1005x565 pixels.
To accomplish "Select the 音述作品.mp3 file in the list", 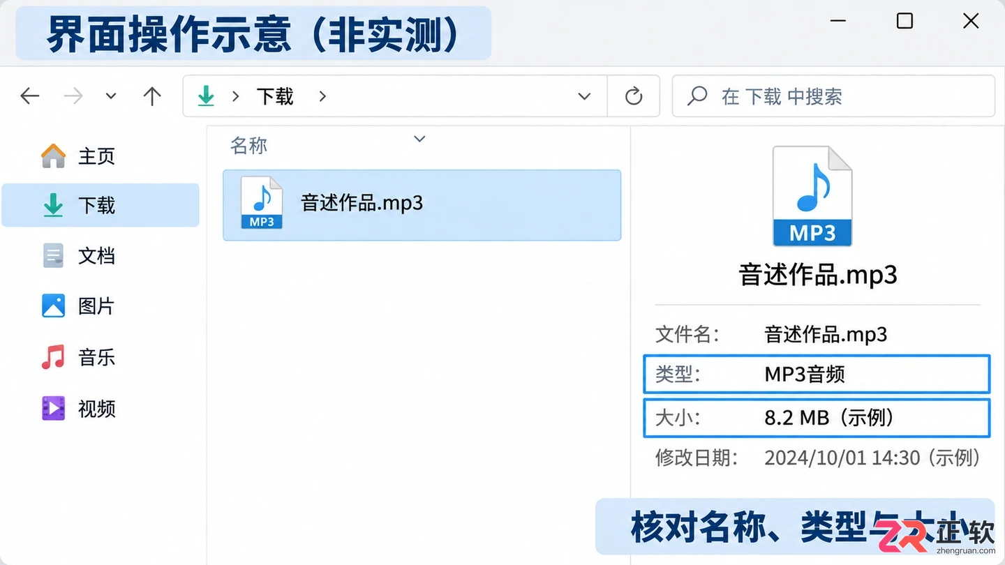I will click(422, 205).
